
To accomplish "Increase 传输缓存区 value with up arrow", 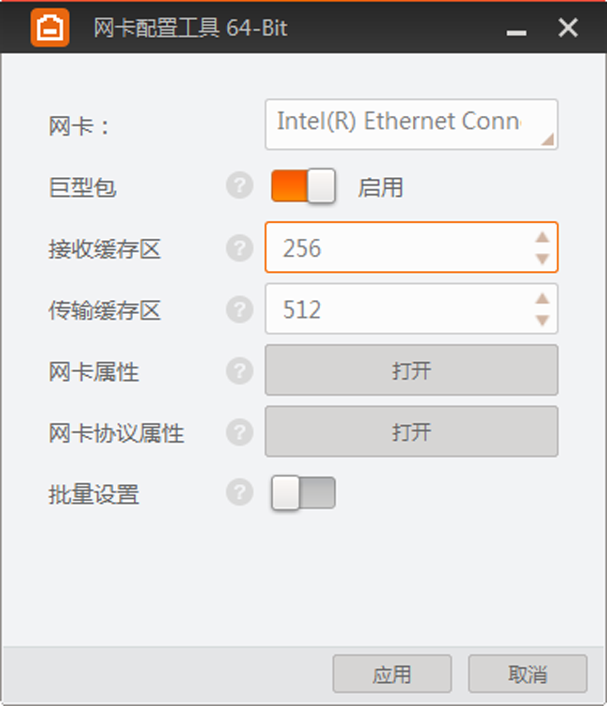I will click(x=542, y=299).
